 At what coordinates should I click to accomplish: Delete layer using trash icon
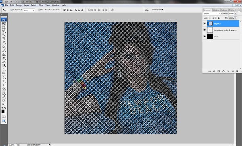(x=237, y=71)
